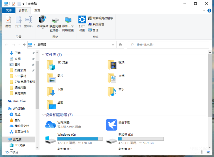Open the recent locations dropdown arrow

click(x=19, y=45)
